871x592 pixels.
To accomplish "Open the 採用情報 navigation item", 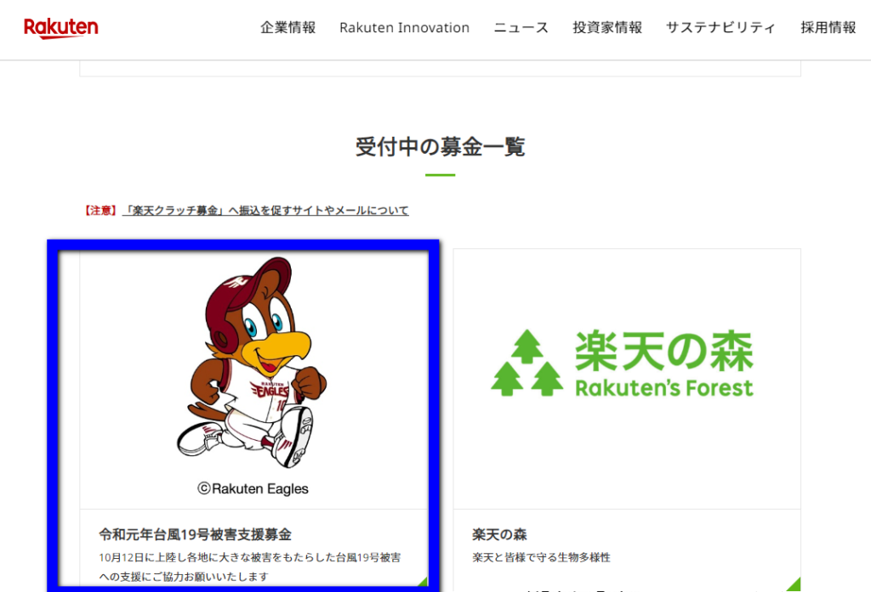I will pyautogui.click(x=828, y=28).
